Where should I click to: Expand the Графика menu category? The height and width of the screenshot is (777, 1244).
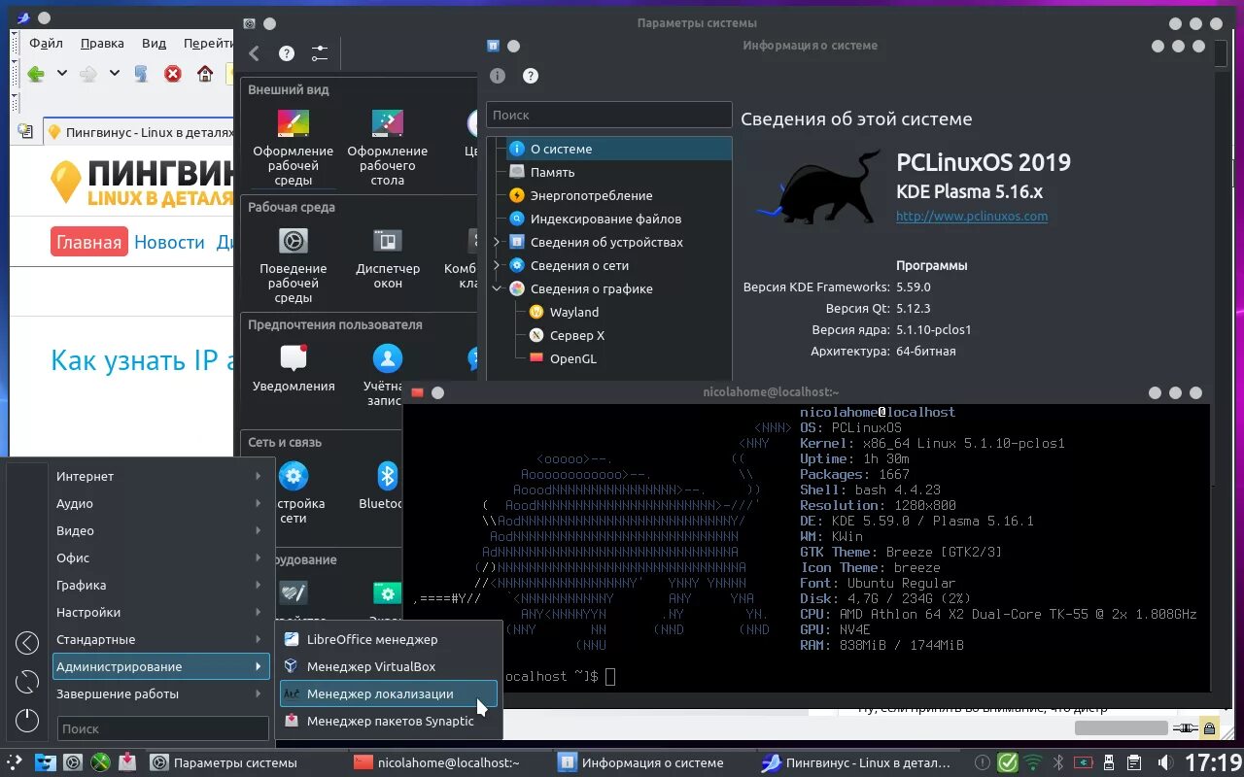coord(158,585)
